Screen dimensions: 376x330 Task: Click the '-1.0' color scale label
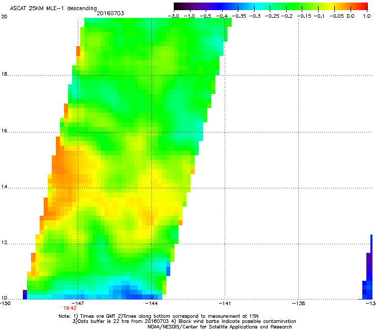(189, 16)
